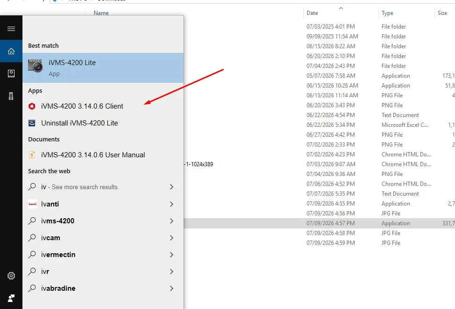Image resolution: width=455 pixels, height=309 pixels.
Task: Expand arrow for 'iv - See more search results'
Action: coord(171,187)
